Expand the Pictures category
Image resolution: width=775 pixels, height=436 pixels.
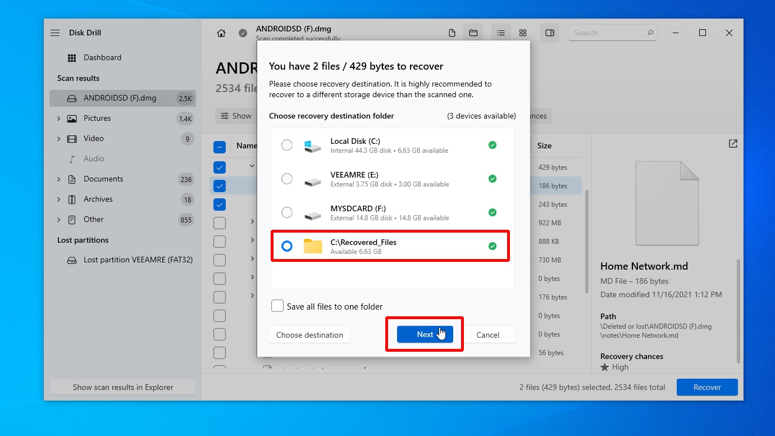(x=58, y=119)
